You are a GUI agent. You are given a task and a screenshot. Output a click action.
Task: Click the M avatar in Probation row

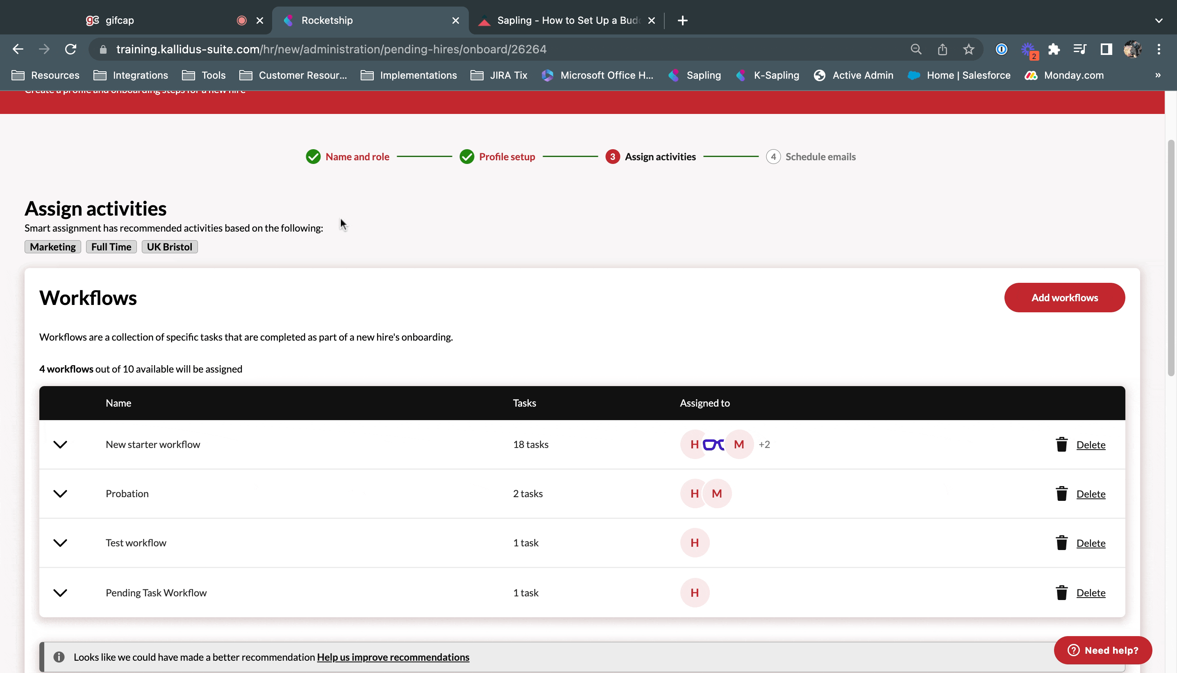pos(717,493)
